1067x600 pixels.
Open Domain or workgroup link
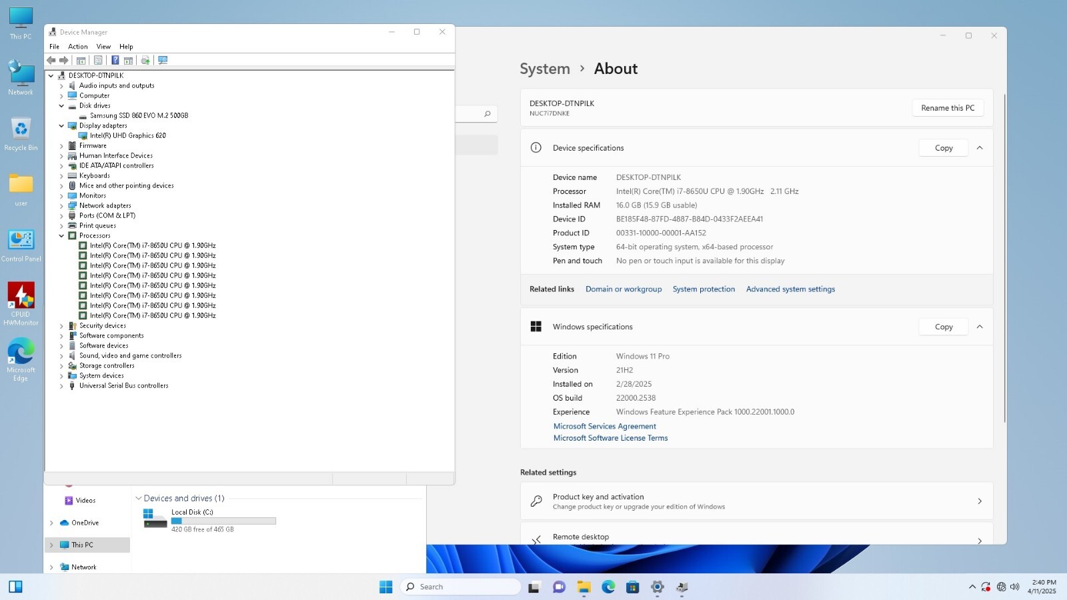pyautogui.click(x=624, y=289)
